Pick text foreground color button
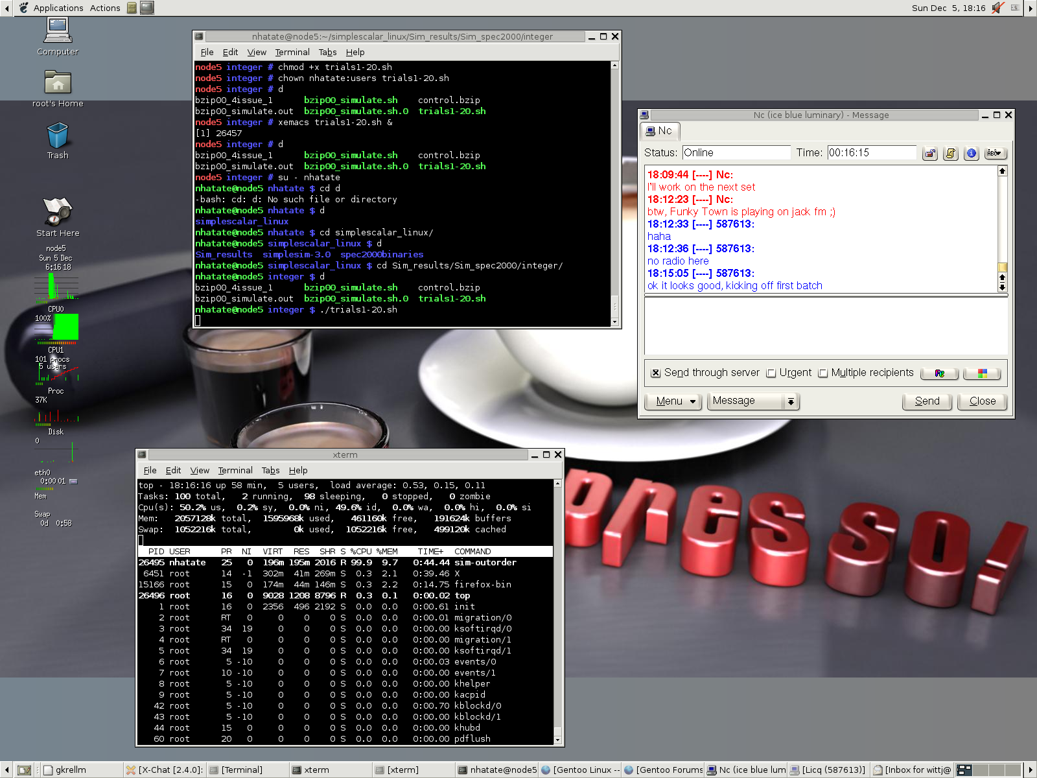 pyautogui.click(x=940, y=373)
